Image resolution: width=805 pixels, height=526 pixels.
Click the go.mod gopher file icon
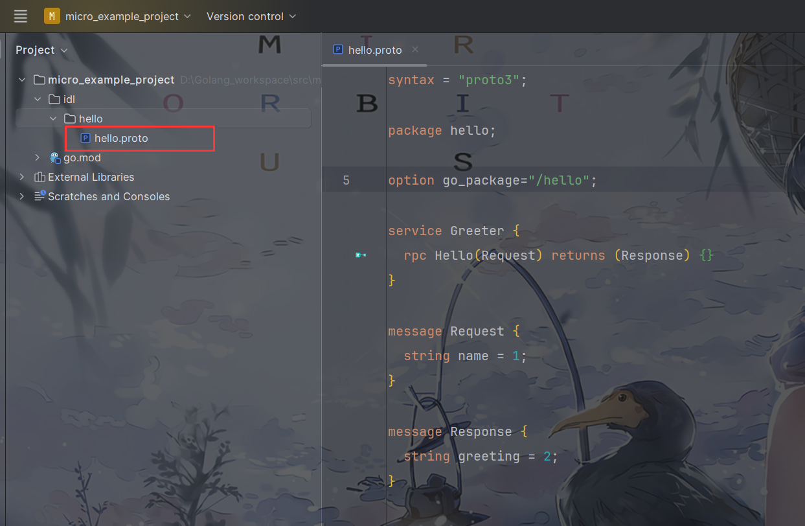pyautogui.click(x=55, y=157)
